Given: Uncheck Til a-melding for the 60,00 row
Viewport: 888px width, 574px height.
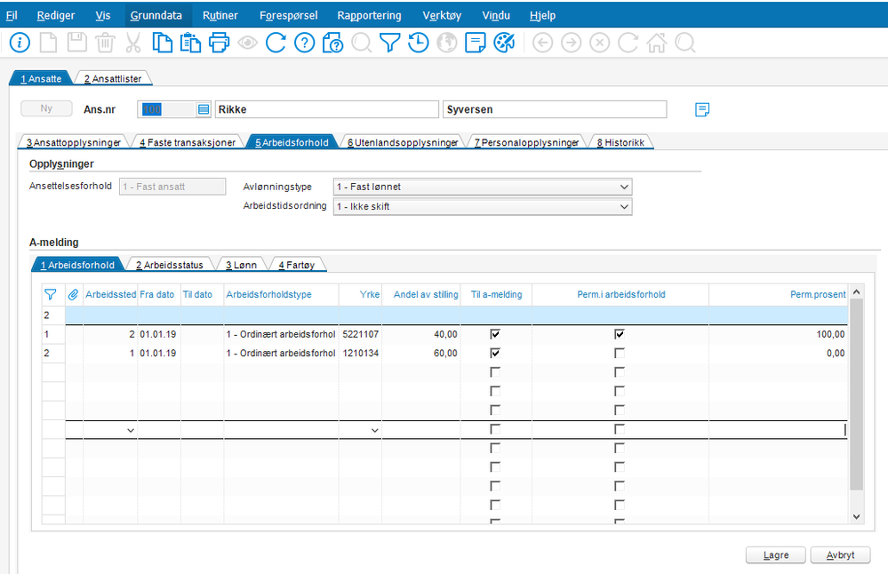Looking at the screenshot, I should pos(495,353).
